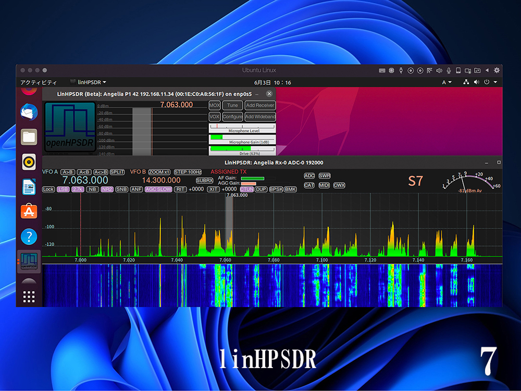This screenshot has width=521, height=391.
Task: Open LibreOffice Writer dock icon
Action: click(x=29, y=187)
